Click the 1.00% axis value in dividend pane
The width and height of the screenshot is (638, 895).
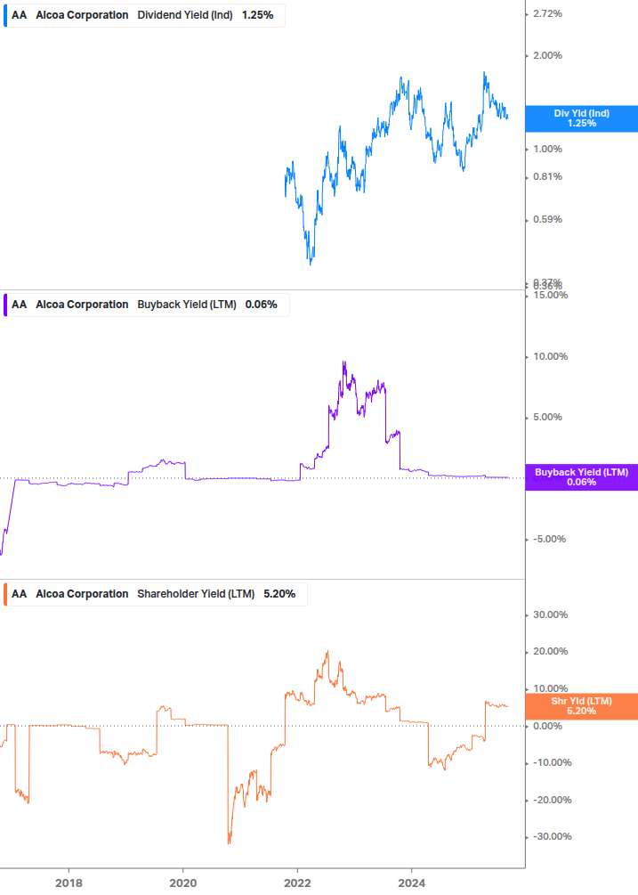tap(547, 149)
